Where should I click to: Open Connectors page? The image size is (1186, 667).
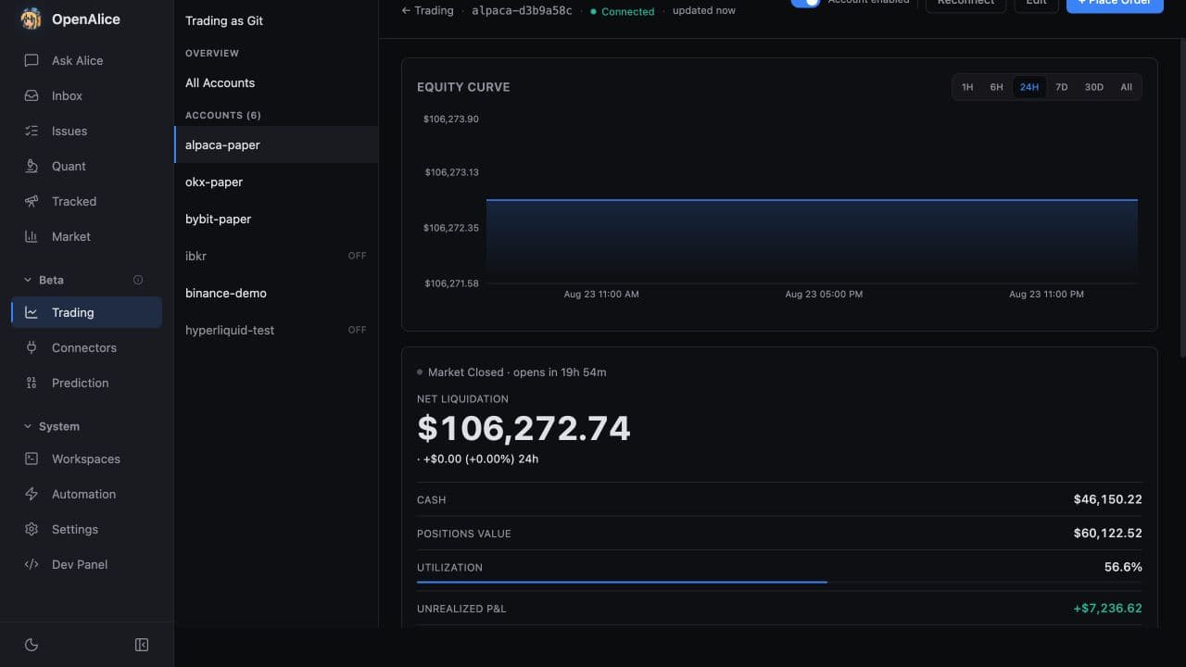click(x=87, y=347)
